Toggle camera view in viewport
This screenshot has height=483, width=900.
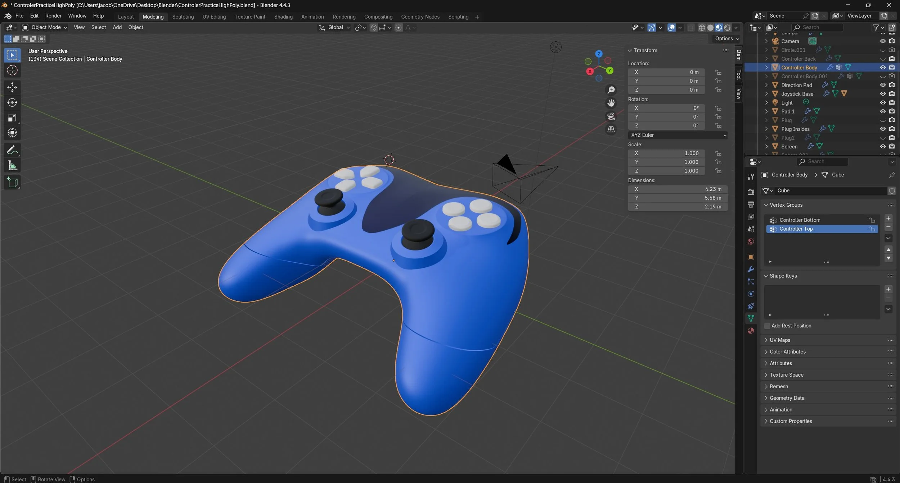[x=611, y=116]
